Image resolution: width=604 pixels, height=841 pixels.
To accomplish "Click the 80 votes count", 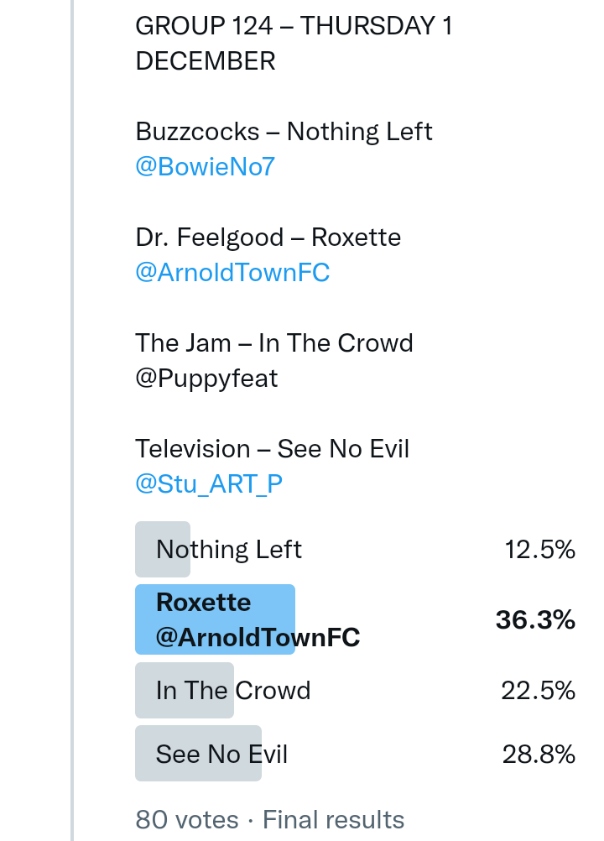I will (186, 819).
